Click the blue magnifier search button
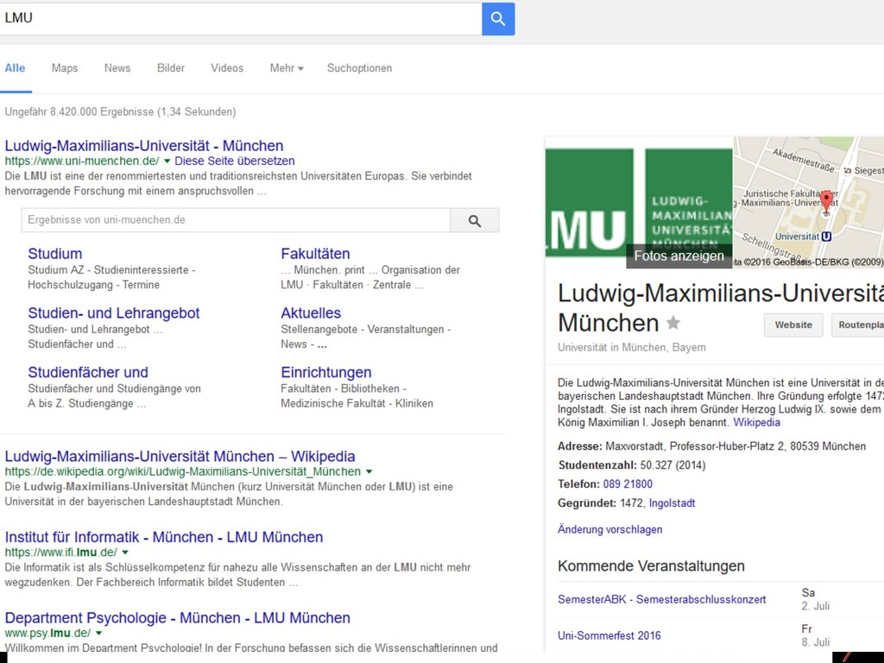The width and height of the screenshot is (884, 663). tap(498, 19)
